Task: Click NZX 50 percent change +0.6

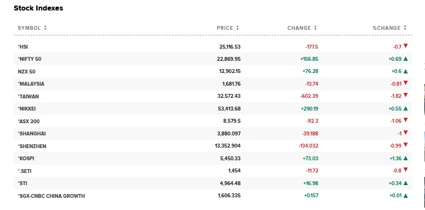Action: tap(397, 71)
